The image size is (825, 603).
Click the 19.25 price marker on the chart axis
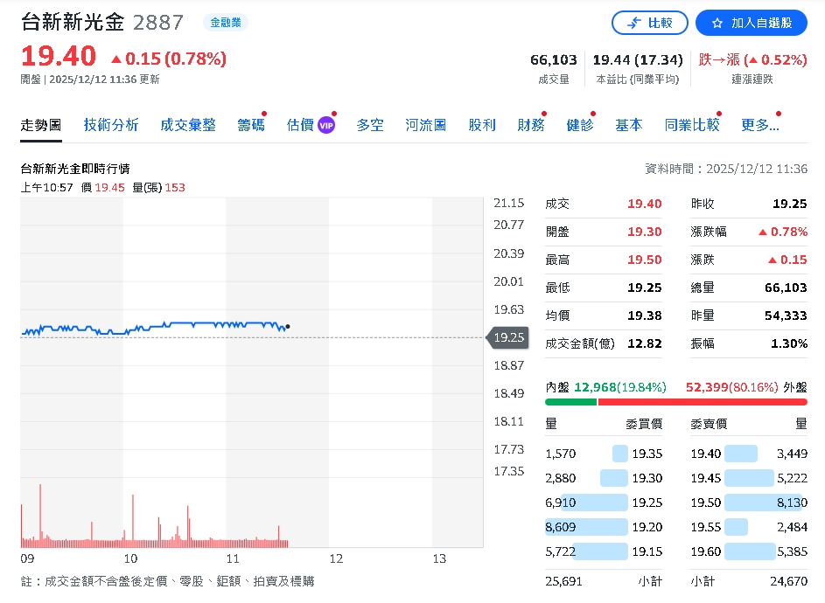(507, 336)
